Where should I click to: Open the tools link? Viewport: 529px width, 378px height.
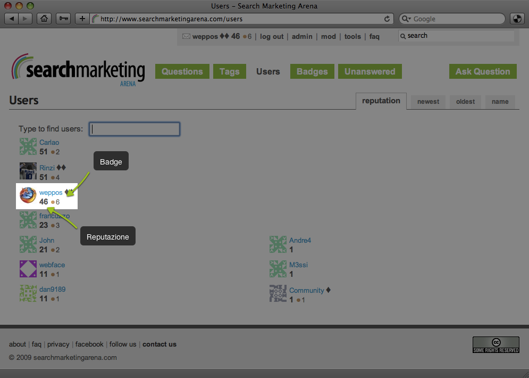coord(352,37)
